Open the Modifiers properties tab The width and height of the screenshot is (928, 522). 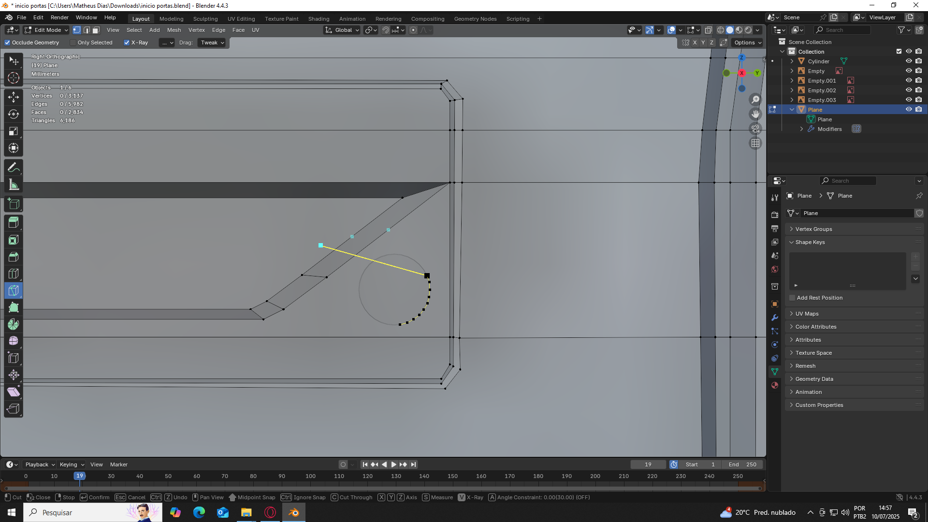click(775, 318)
